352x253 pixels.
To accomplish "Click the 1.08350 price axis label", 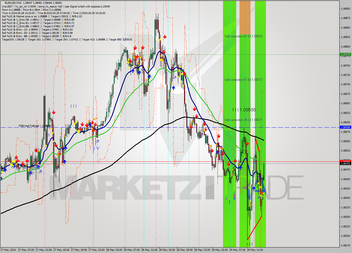I will pyautogui.click(x=345, y=217).
